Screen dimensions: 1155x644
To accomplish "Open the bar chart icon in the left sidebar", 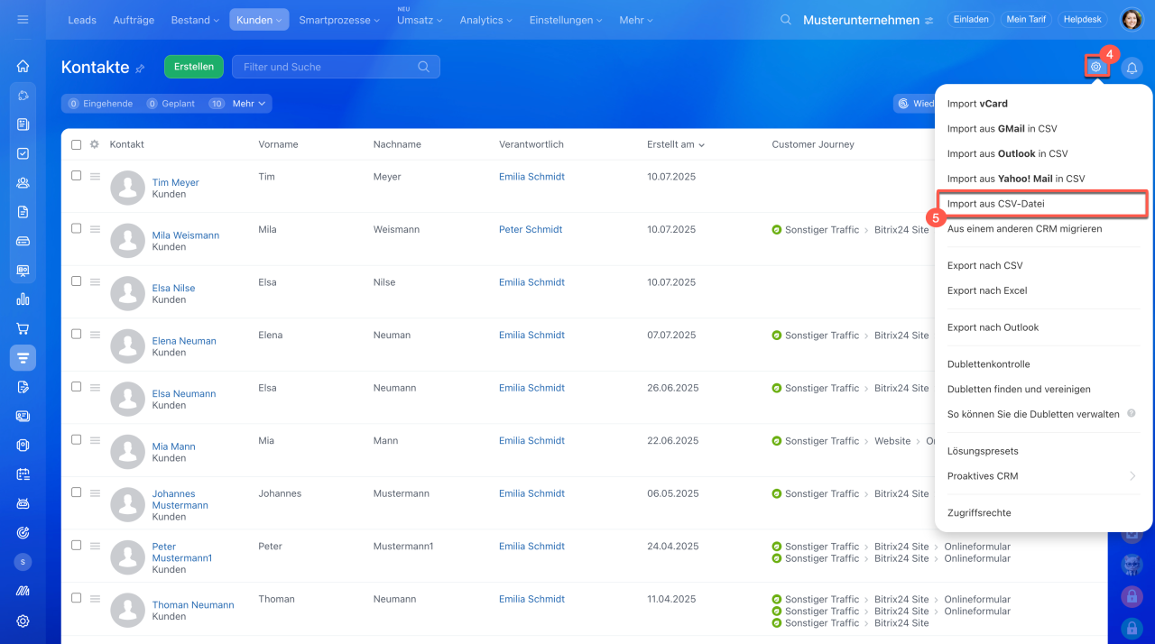I will pyautogui.click(x=23, y=299).
